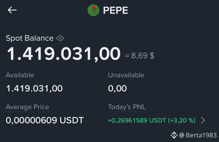Tap the Spot Balance label

click(x=30, y=38)
